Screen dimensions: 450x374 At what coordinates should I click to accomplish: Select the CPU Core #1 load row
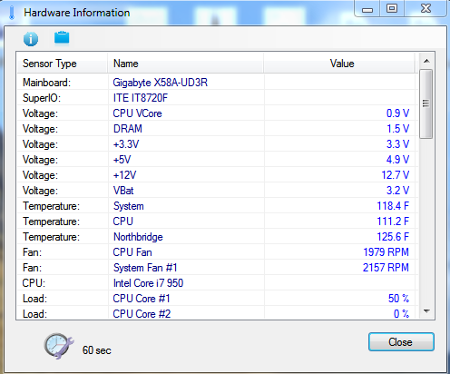216,299
